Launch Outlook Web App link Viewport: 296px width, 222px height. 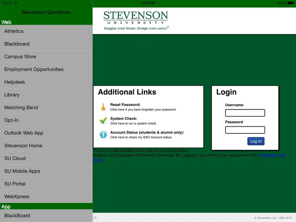tap(46, 133)
